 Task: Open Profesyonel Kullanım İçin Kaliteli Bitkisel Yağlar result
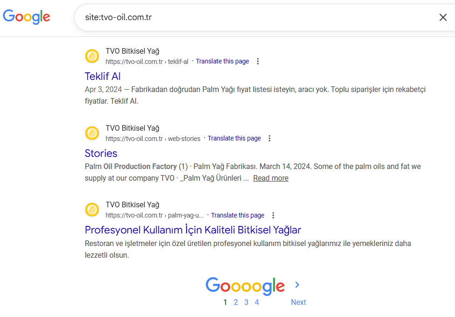pos(193,230)
